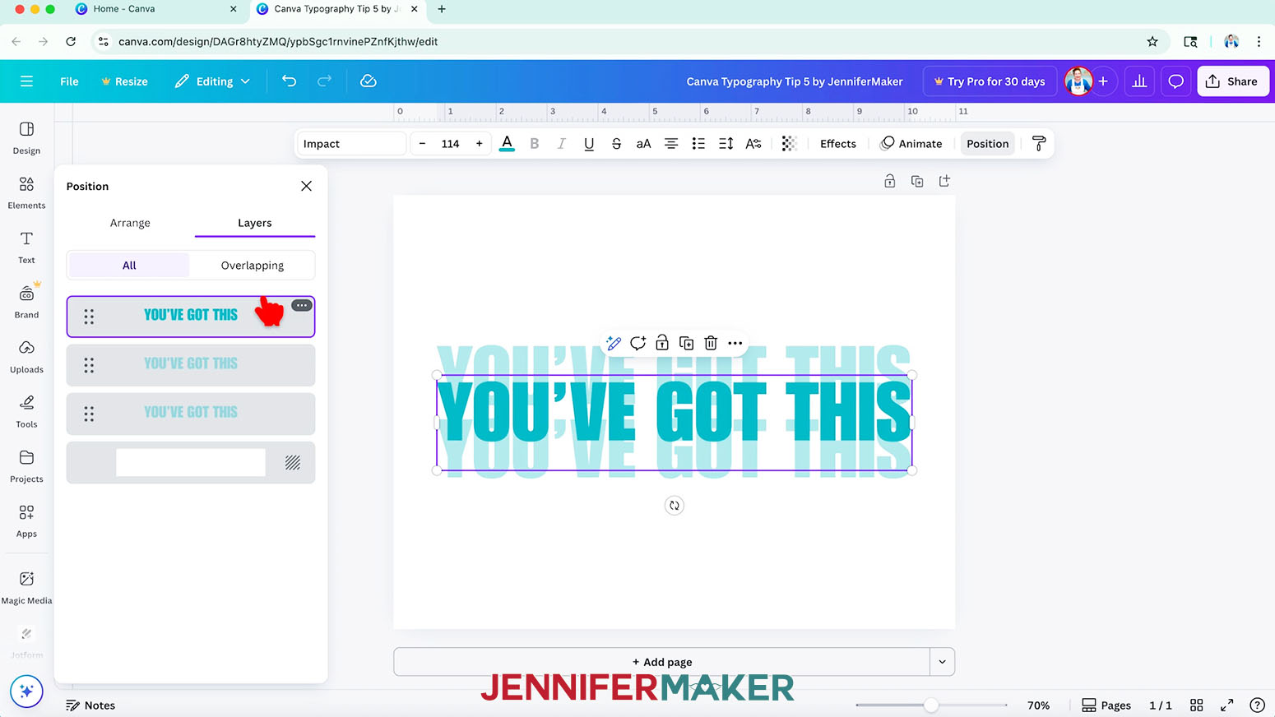Image resolution: width=1275 pixels, height=717 pixels.
Task: Open the Editing mode dropdown
Action: (x=212, y=81)
